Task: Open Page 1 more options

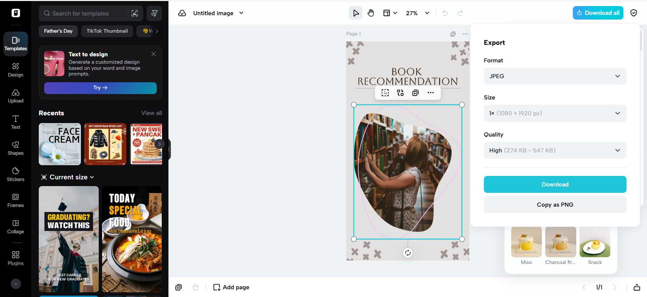Action: point(465,34)
